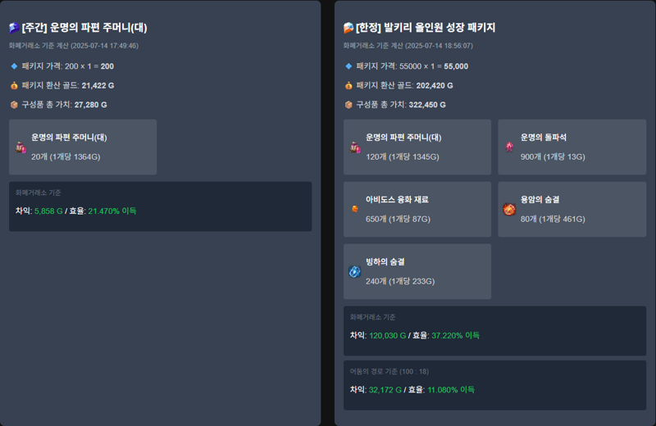This screenshot has height=426, width=656.
Task: Click the blue diamond icon beside price 200
Action: [14, 66]
